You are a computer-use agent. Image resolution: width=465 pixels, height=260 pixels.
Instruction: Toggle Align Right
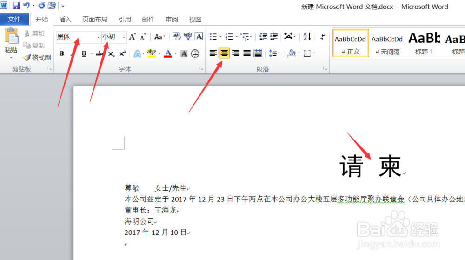[x=235, y=53]
